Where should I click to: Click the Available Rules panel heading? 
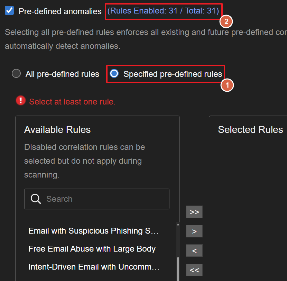coord(57,130)
